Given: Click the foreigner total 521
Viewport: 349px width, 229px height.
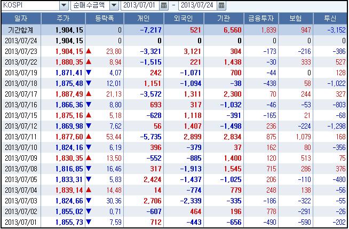Looking at the screenshot, I should tap(196, 30).
